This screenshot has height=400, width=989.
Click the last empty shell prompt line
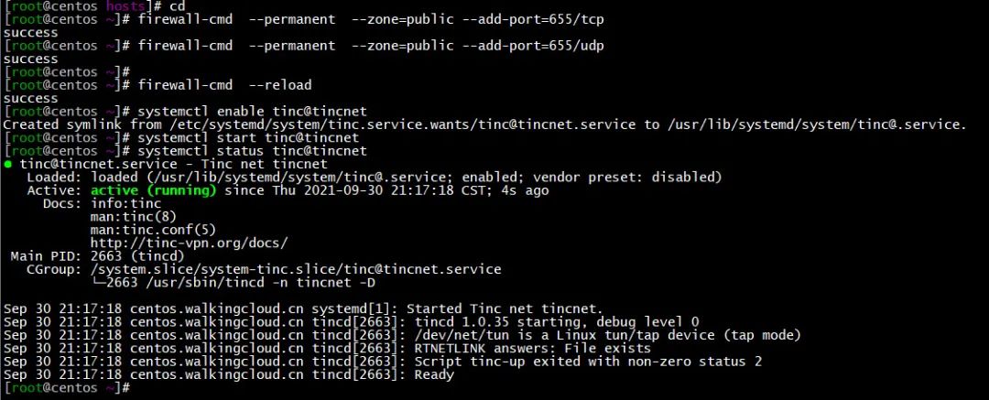pyautogui.click(x=69, y=388)
